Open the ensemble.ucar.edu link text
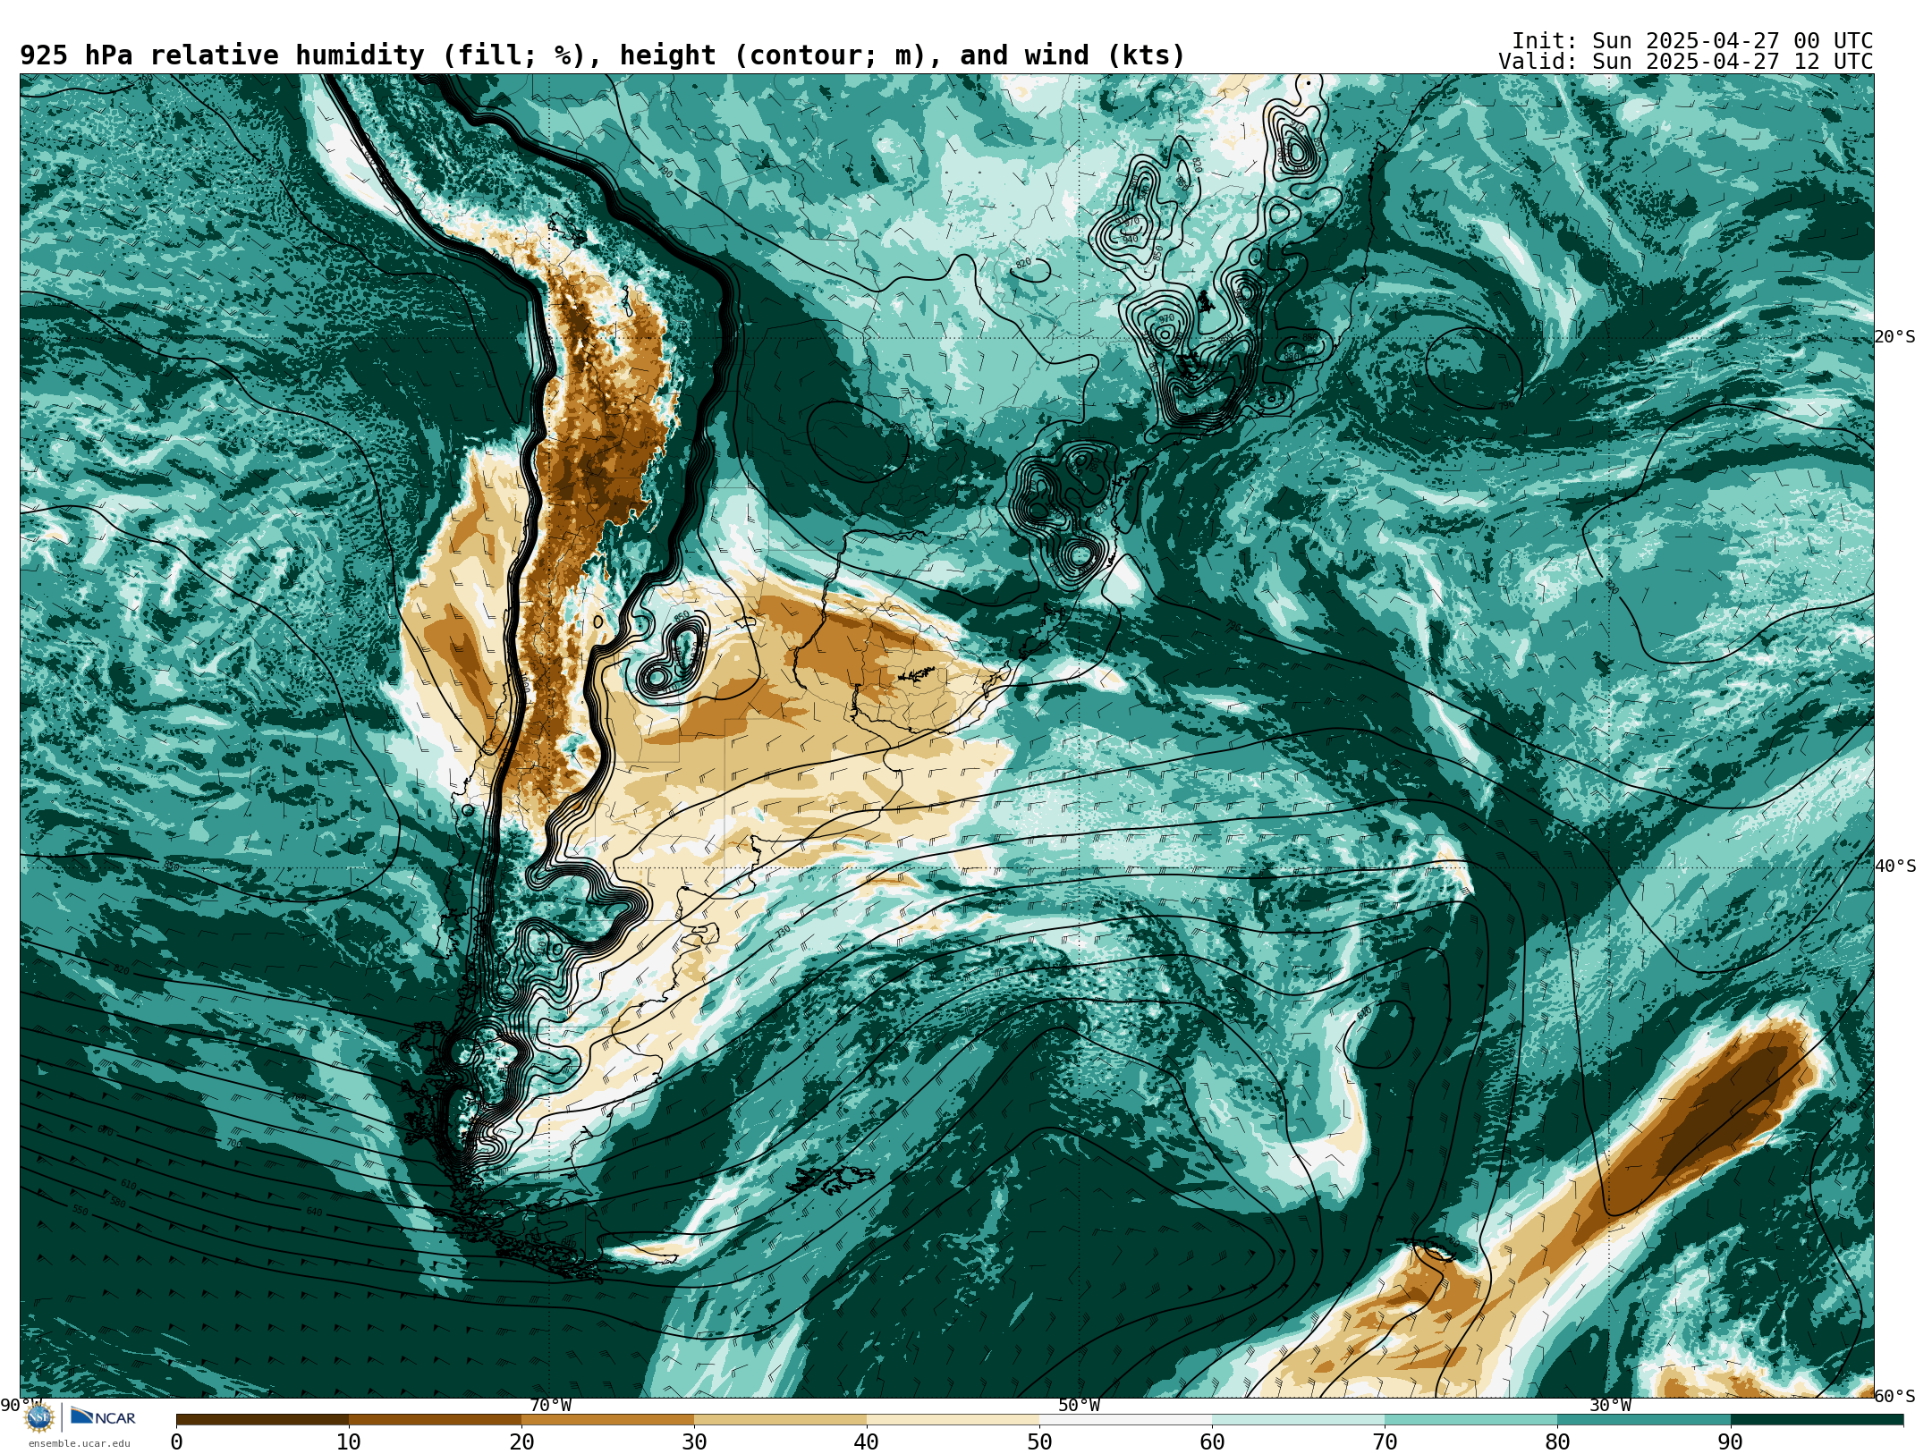The height and width of the screenshot is (1454, 1932). pos(79,1443)
